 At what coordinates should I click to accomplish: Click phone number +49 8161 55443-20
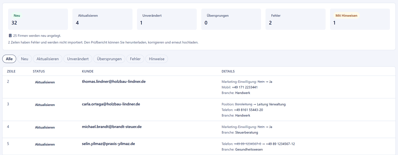(x=248, y=110)
